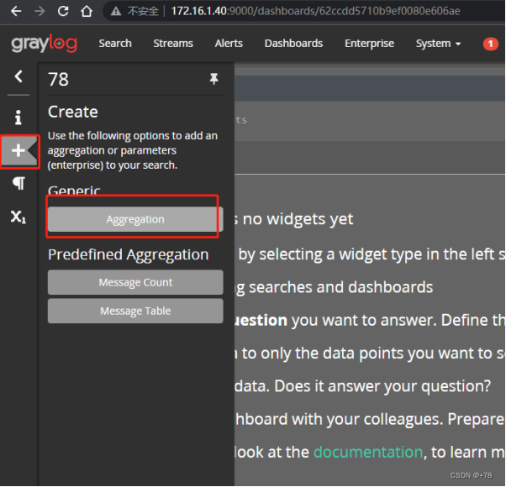Screen dimensions: 506x487
Task: Open the Streams page
Action: coord(173,43)
